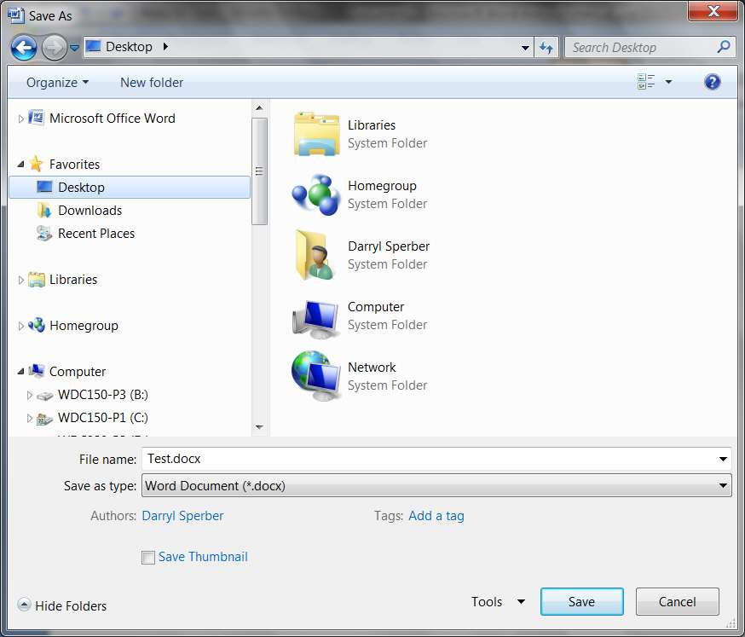745x637 pixels.
Task: Select the Darryl Sperber user folder icon
Action: click(315, 255)
